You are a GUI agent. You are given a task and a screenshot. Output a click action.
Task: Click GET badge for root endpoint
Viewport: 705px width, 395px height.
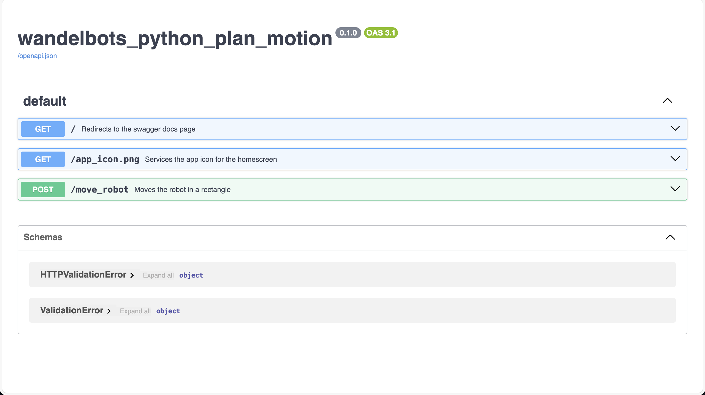43,129
